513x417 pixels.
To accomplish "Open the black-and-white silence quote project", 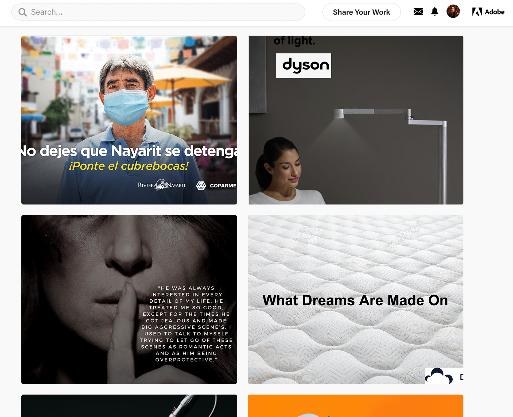I will point(129,299).
